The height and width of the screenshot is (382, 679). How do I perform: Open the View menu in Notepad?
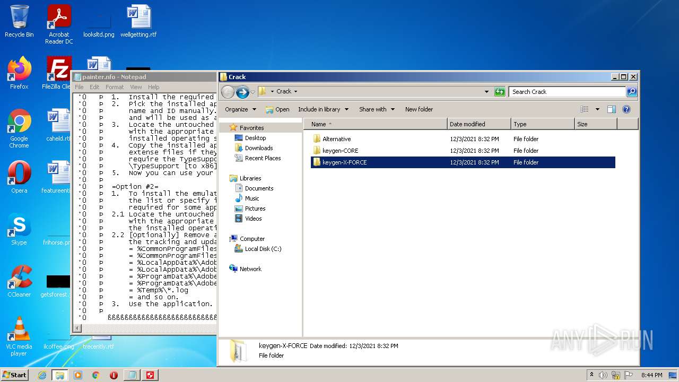(x=136, y=87)
